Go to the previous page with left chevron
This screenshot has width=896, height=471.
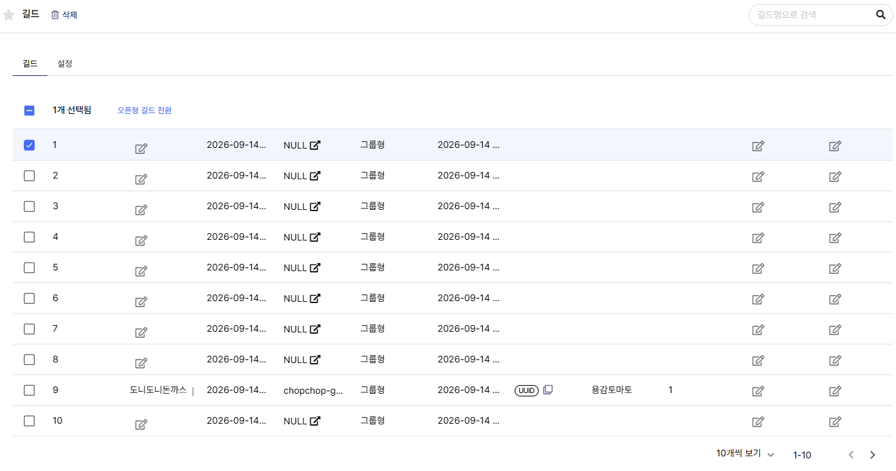[x=851, y=455]
